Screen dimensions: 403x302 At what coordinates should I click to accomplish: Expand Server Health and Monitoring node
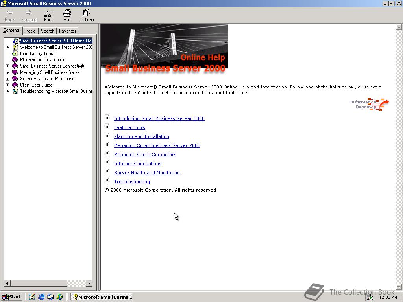[8, 79]
